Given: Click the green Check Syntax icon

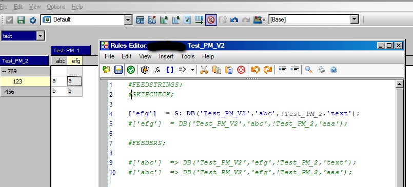Looking at the screenshot, I should click(131, 70).
